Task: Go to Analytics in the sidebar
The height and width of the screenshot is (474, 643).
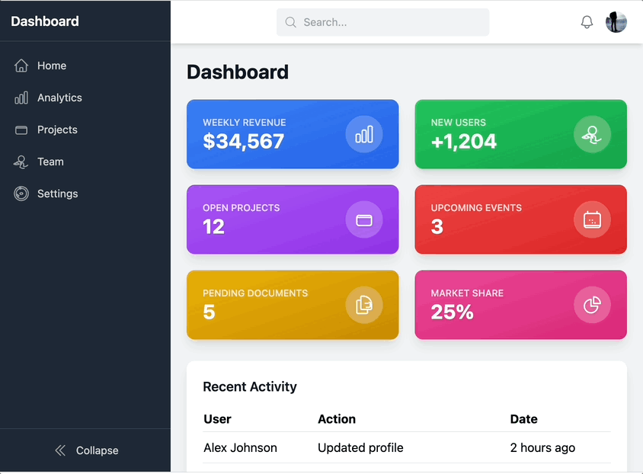Action: 59,98
